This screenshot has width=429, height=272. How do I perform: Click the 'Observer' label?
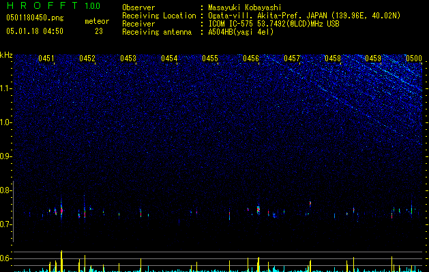click(138, 7)
